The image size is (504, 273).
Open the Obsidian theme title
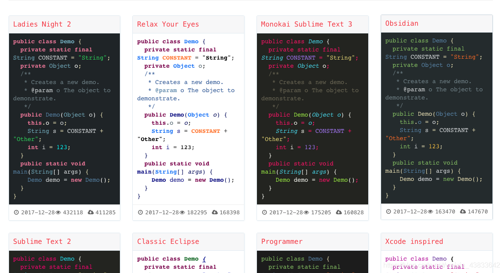pyautogui.click(x=401, y=24)
